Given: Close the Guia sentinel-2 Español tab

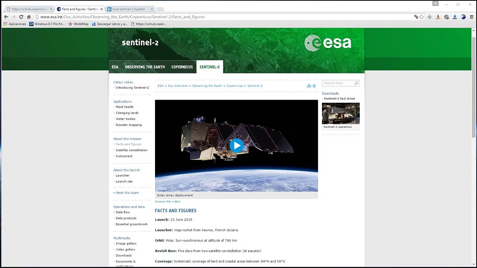Looking at the screenshot, I should point(152,9).
